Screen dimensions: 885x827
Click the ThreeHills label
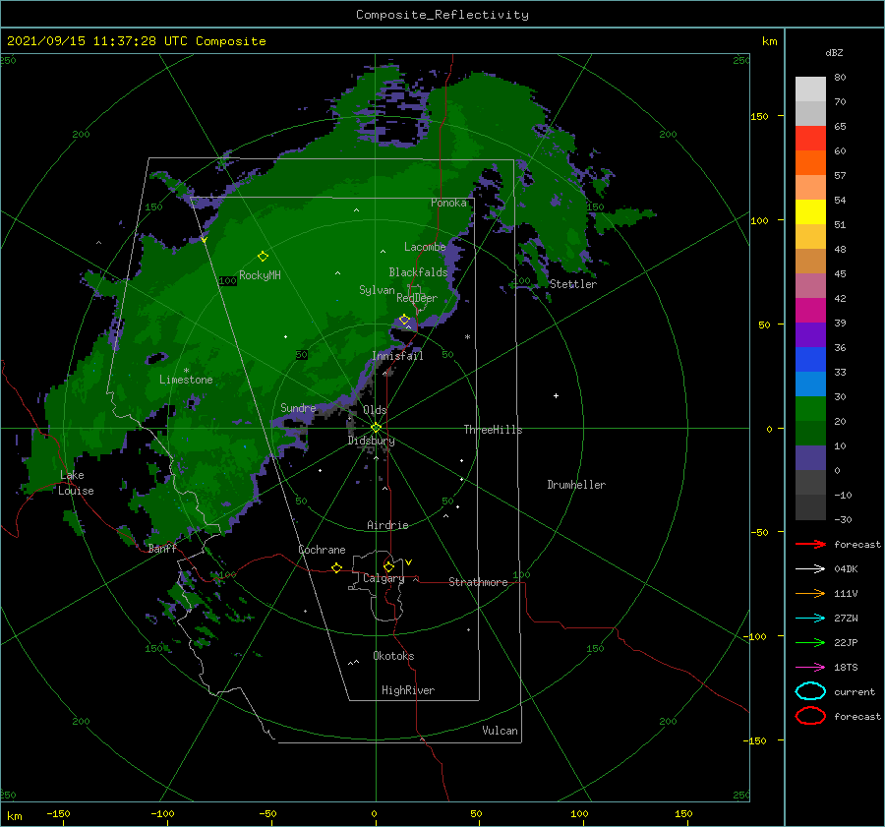click(493, 430)
